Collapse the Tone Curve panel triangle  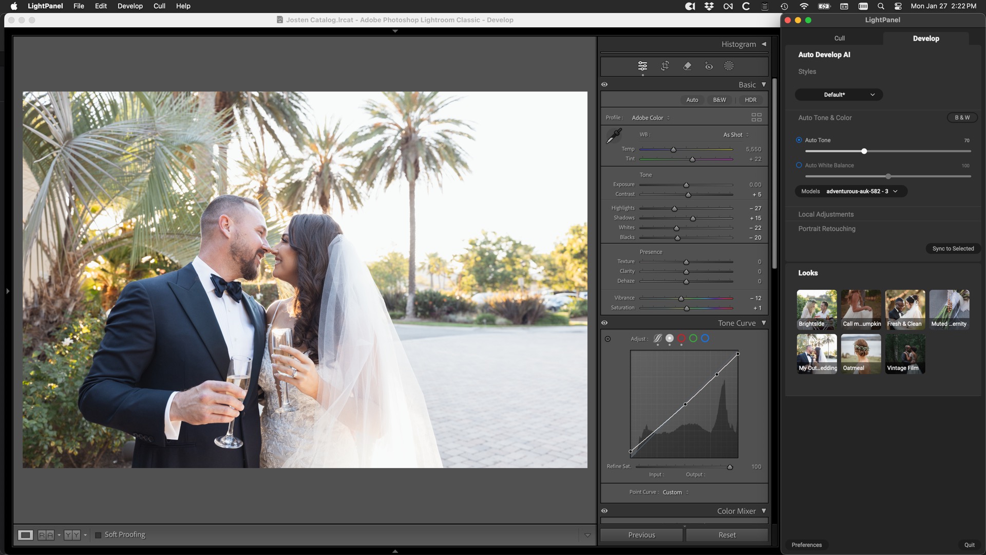tap(764, 323)
